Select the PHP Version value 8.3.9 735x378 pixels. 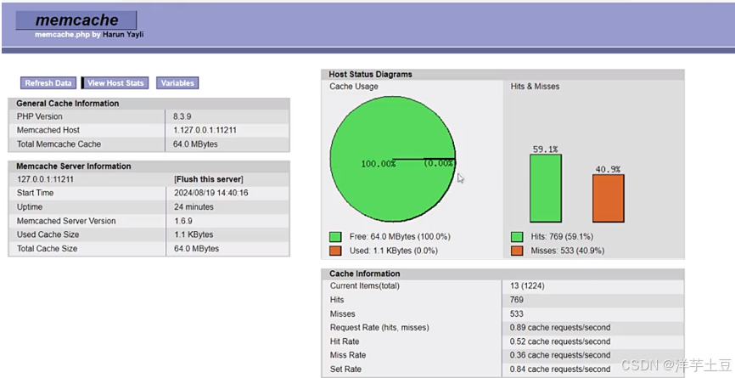(182, 116)
